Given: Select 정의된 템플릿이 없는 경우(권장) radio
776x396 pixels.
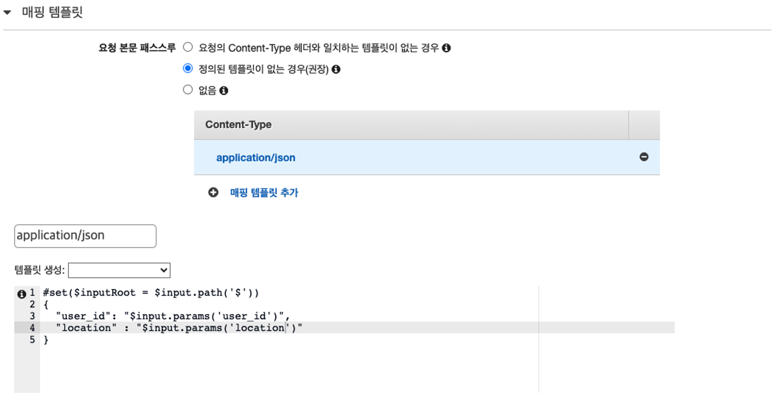Looking at the screenshot, I should (188, 69).
